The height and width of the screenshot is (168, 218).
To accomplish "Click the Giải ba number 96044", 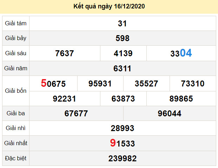I will (170, 114).
